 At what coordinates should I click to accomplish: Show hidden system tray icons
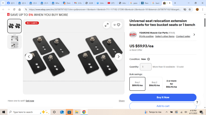(x=166, y=112)
